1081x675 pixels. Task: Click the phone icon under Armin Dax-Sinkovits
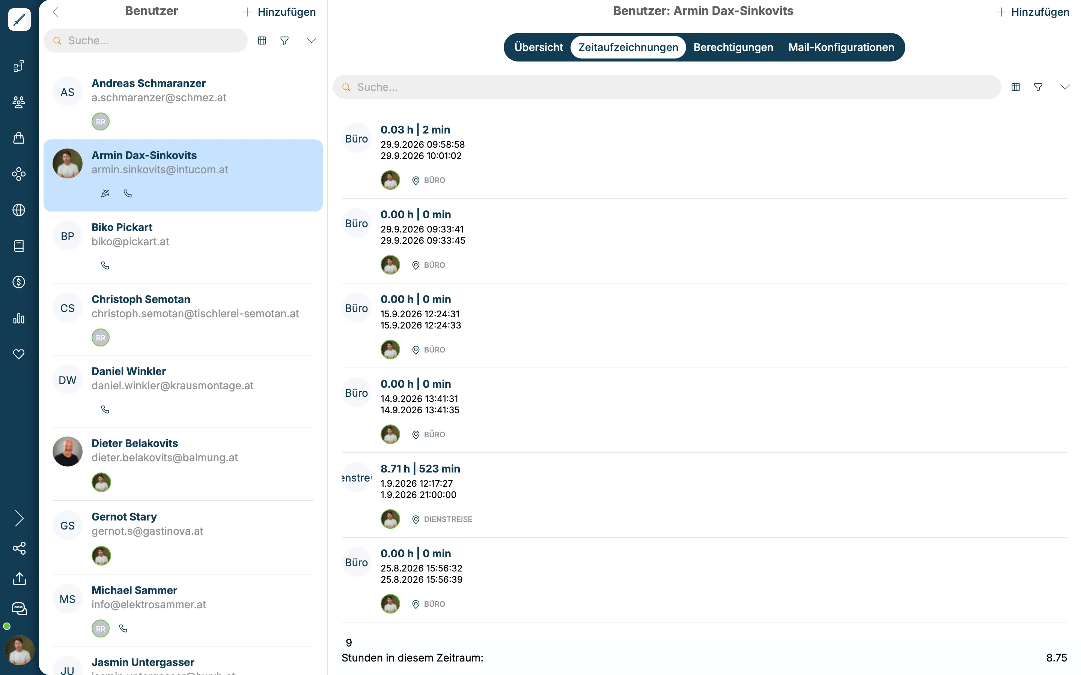coord(128,193)
